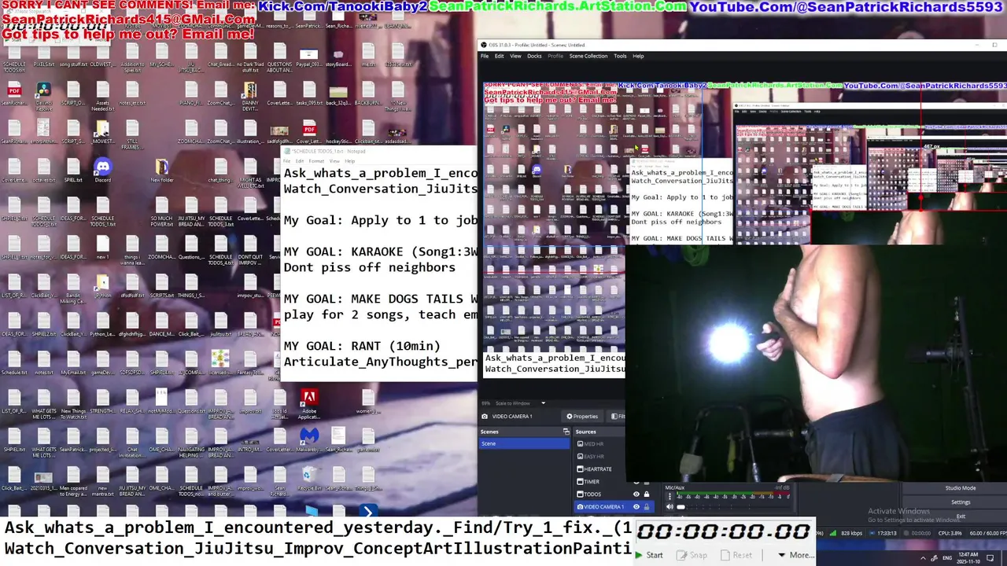The width and height of the screenshot is (1007, 566).
Task: Toggle visibility of the TODOS source
Action: [x=636, y=494]
